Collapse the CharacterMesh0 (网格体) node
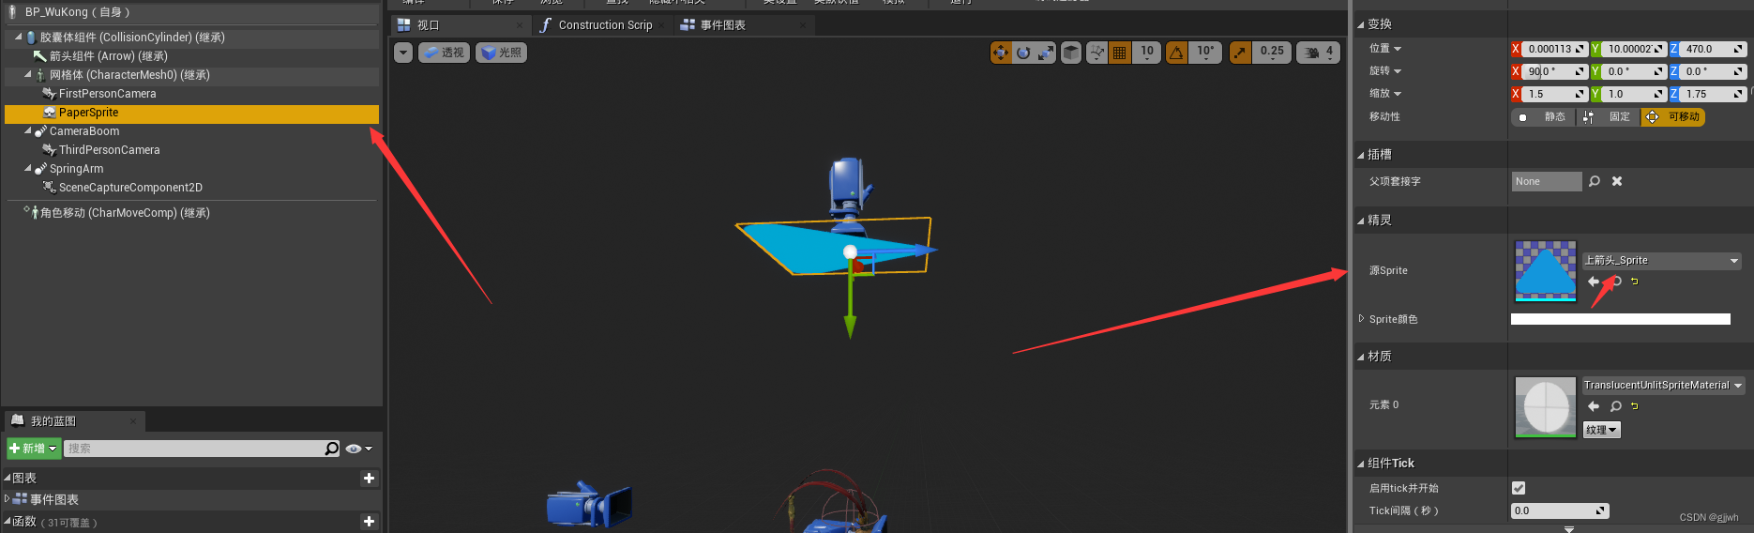The width and height of the screenshot is (1754, 533). (27, 75)
